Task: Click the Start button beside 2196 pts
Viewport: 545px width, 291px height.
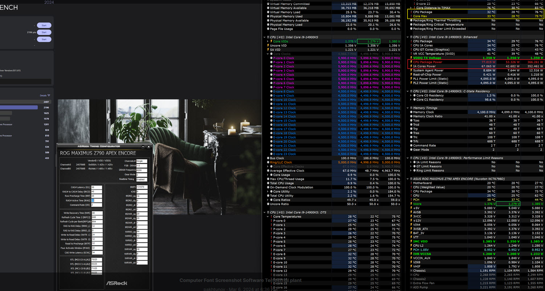Action: [x=44, y=32]
